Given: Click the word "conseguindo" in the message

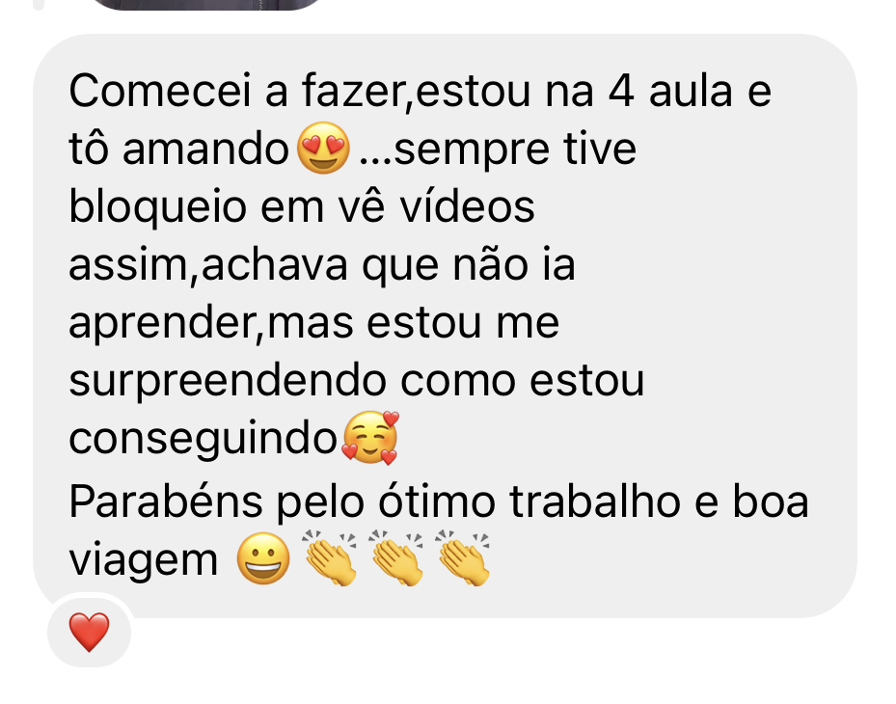Looking at the screenshot, I should click(x=204, y=440).
